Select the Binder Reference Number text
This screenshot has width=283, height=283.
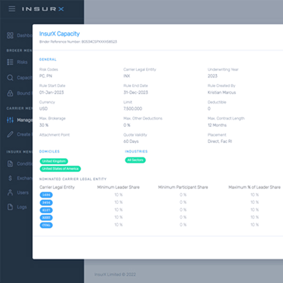[78, 42]
